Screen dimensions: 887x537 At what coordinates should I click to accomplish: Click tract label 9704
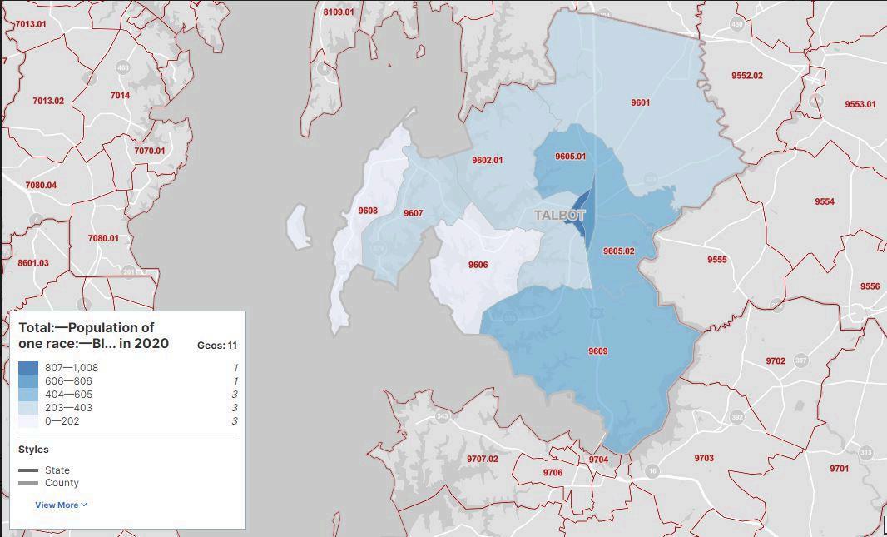click(598, 460)
